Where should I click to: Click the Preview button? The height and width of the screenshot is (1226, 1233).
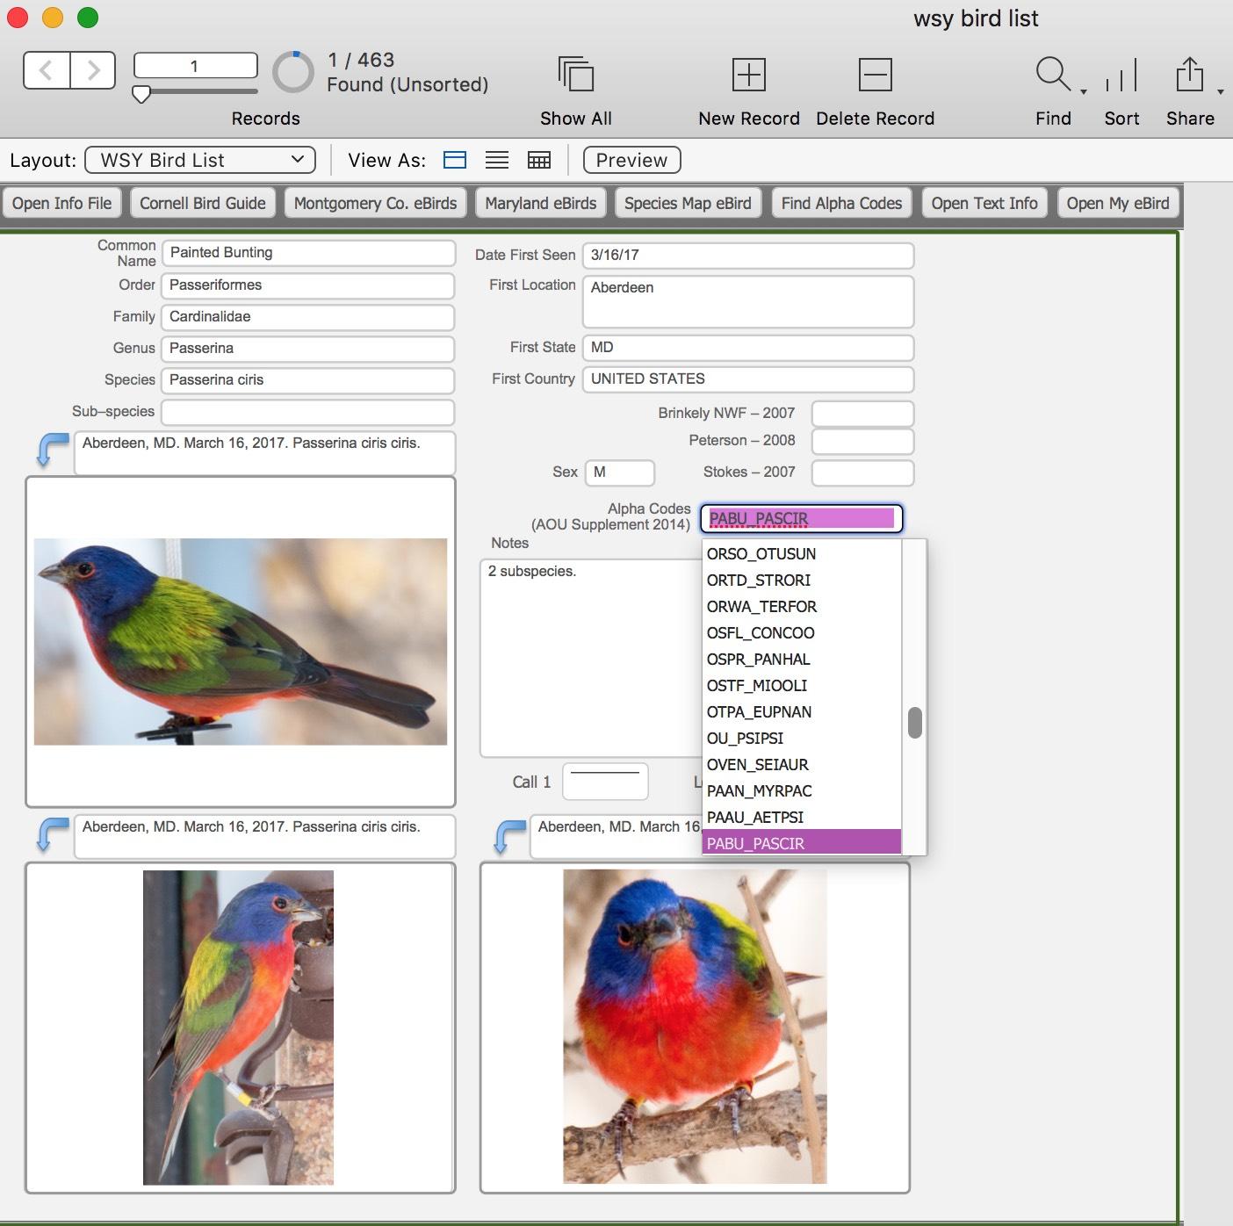pyautogui.click(x=631, y=160)
